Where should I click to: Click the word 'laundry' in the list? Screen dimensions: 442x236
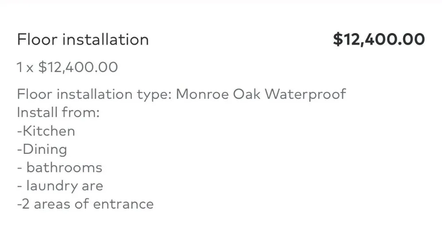(52, 186)
